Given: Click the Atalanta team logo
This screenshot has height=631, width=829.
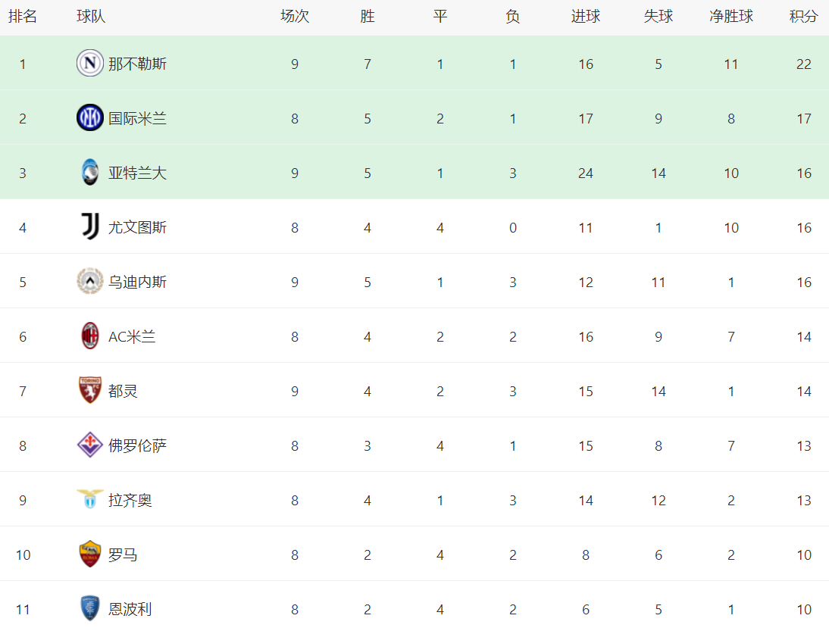Looking at the screenshot, I should (90, 173).
